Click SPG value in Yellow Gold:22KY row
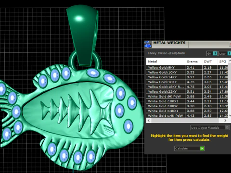The width and height of the screenshot is (231, 173). [224, 92]
